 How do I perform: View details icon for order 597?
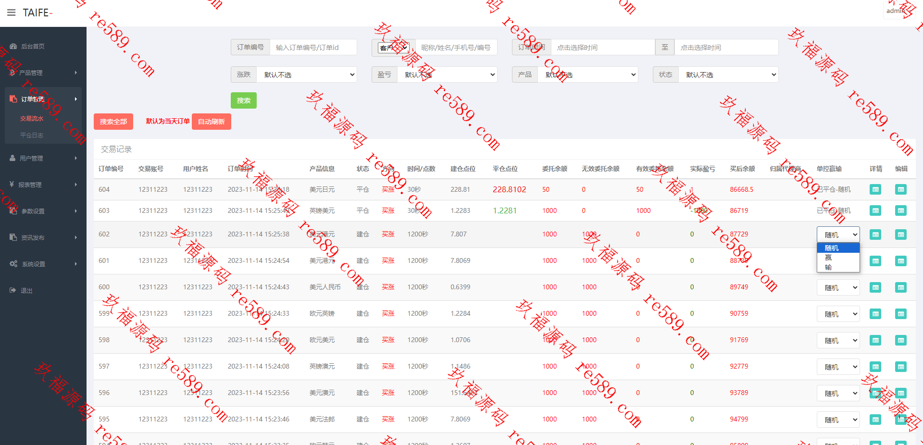[x=875, y=367]
